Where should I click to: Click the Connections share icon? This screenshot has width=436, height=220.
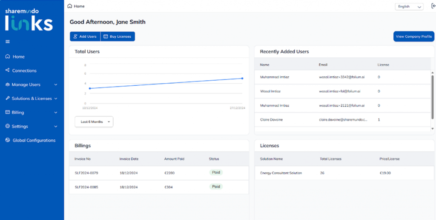pos(8,71)
